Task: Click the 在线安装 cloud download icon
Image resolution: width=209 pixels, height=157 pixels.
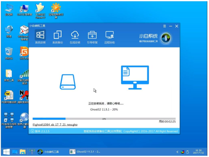Action: point(75,35)
